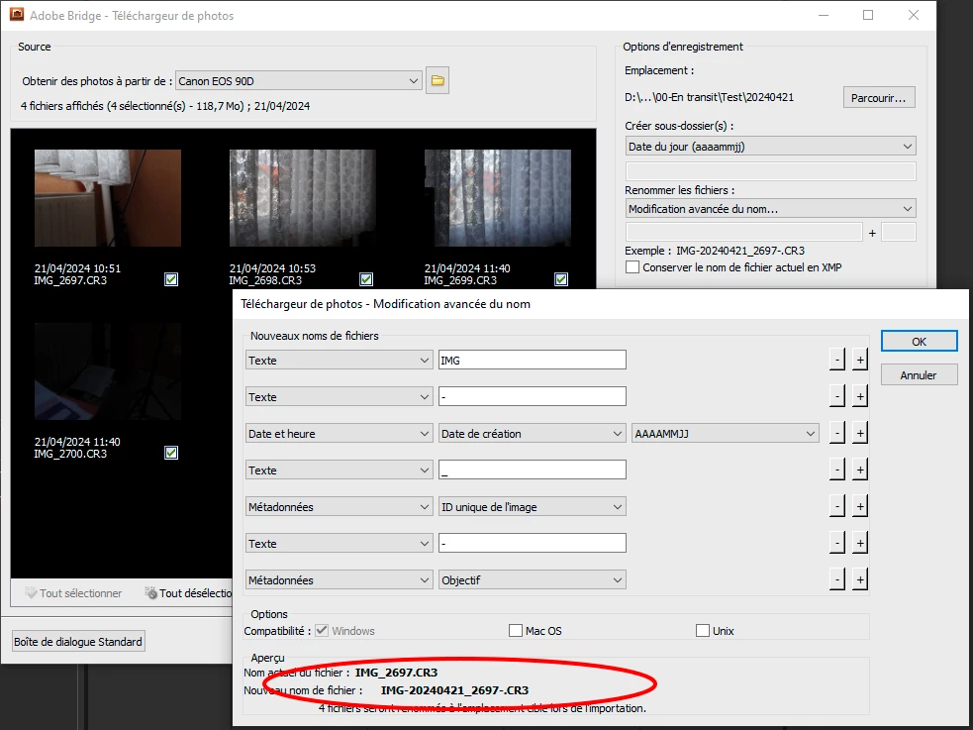
Task: Click in the IMG text field
Action: point(532,360)
